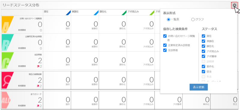Image resolution: width=240 pixels, height=110 pixels.
Task: Click red up-arrow in 全てのリード row
Action: point(38,106)
